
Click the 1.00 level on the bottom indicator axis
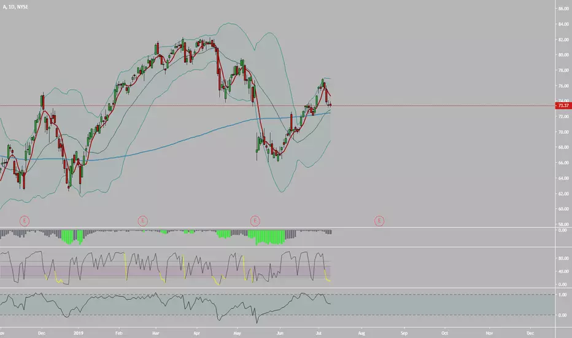pos(563,294)
